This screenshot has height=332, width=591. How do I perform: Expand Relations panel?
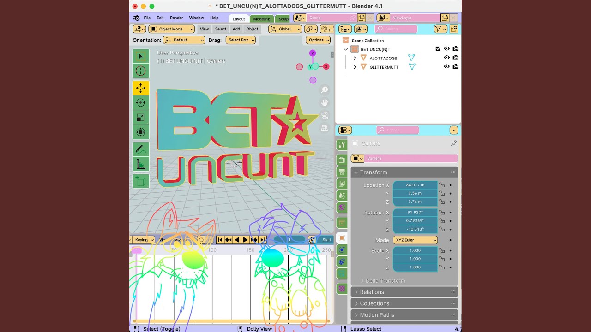pos(404,292)
